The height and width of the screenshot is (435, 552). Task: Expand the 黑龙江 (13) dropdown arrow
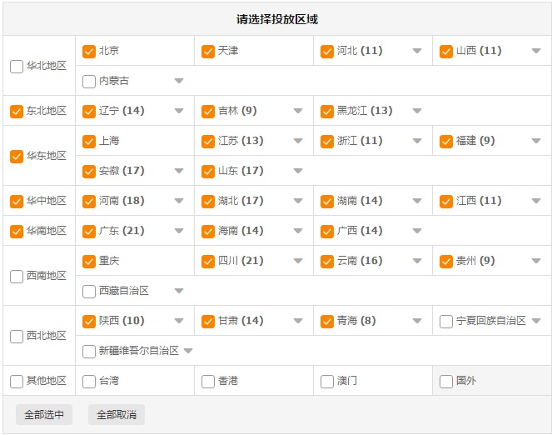[x=417, y=111]
